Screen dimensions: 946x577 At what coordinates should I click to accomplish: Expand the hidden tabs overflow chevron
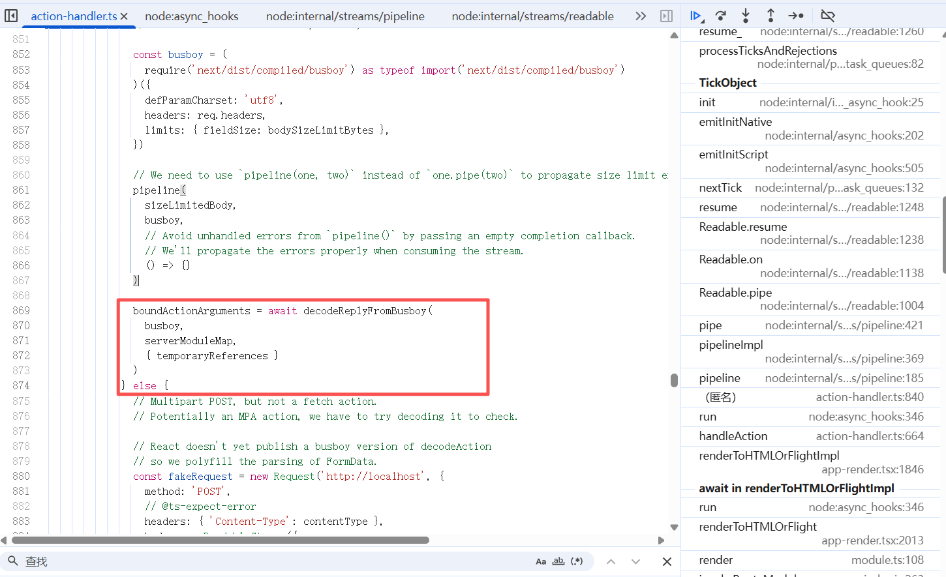click(641, 16)
